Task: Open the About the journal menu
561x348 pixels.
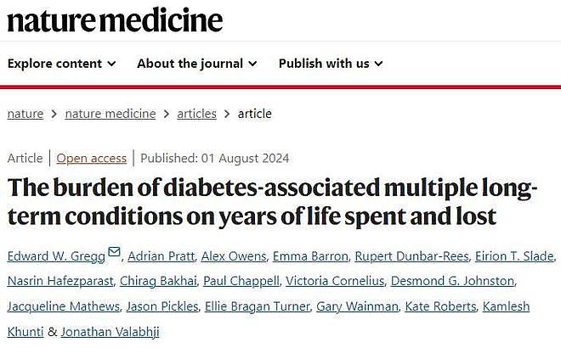Action: click(197, 64)
